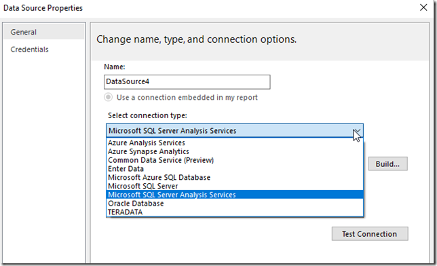The width and height of the screenshot is (437, 266).
Task: Close the Data Source Properties dialog
Action: point(423,7)
